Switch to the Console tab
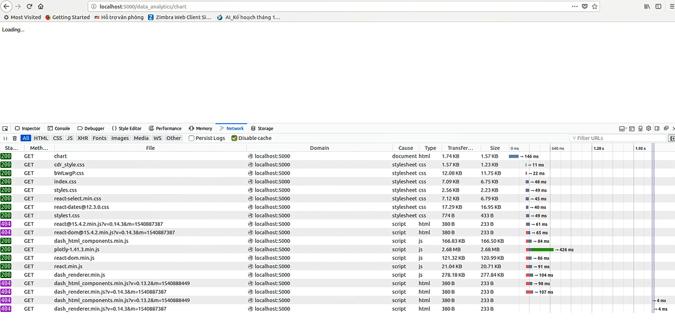 coord(59,128)
